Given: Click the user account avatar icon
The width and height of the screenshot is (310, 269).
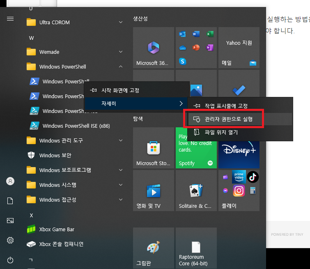Looking at the screenshot, I should point(10,181).
